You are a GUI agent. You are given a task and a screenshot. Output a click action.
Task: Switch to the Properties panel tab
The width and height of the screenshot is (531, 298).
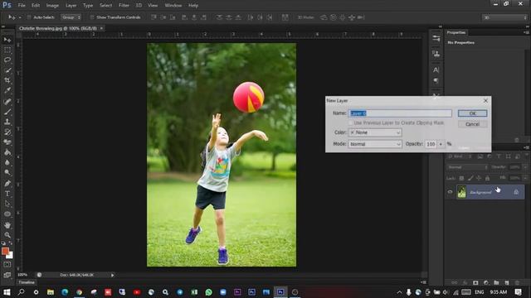pyautogui.click(x=456, y=32)
